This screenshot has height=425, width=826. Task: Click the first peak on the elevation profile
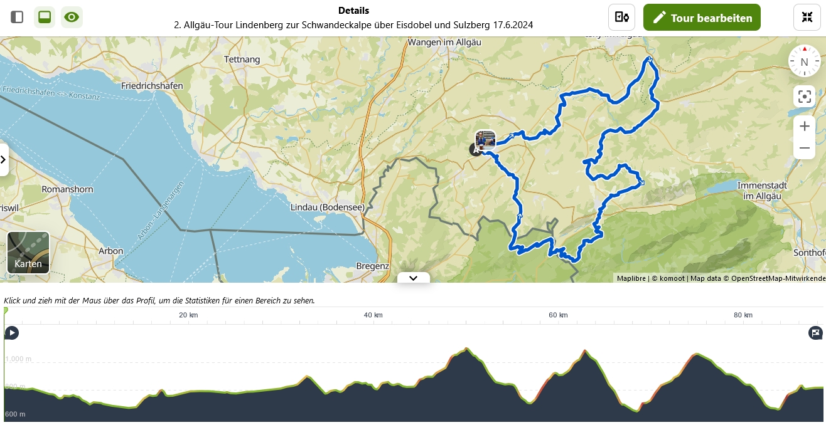pyautogui.click(x=467, y=349)
